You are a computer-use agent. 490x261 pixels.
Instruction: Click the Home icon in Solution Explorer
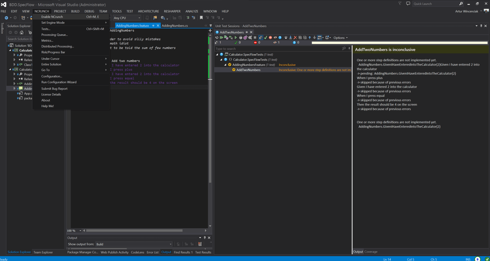pyautogui.click(x=22, y=33)
